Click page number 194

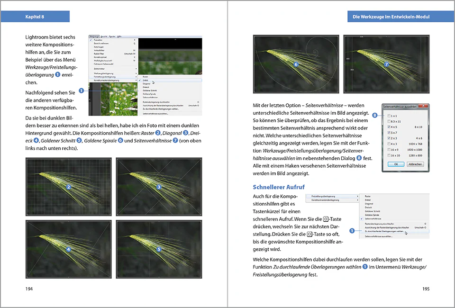29,289
